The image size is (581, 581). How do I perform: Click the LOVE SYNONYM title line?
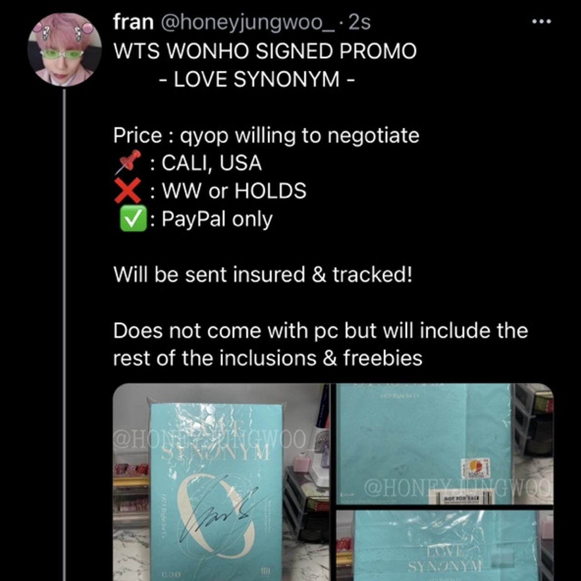click(257, 79)
